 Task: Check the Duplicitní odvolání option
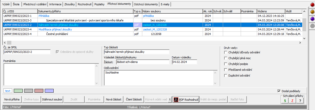pyautogui.click(x=226, y=76)
